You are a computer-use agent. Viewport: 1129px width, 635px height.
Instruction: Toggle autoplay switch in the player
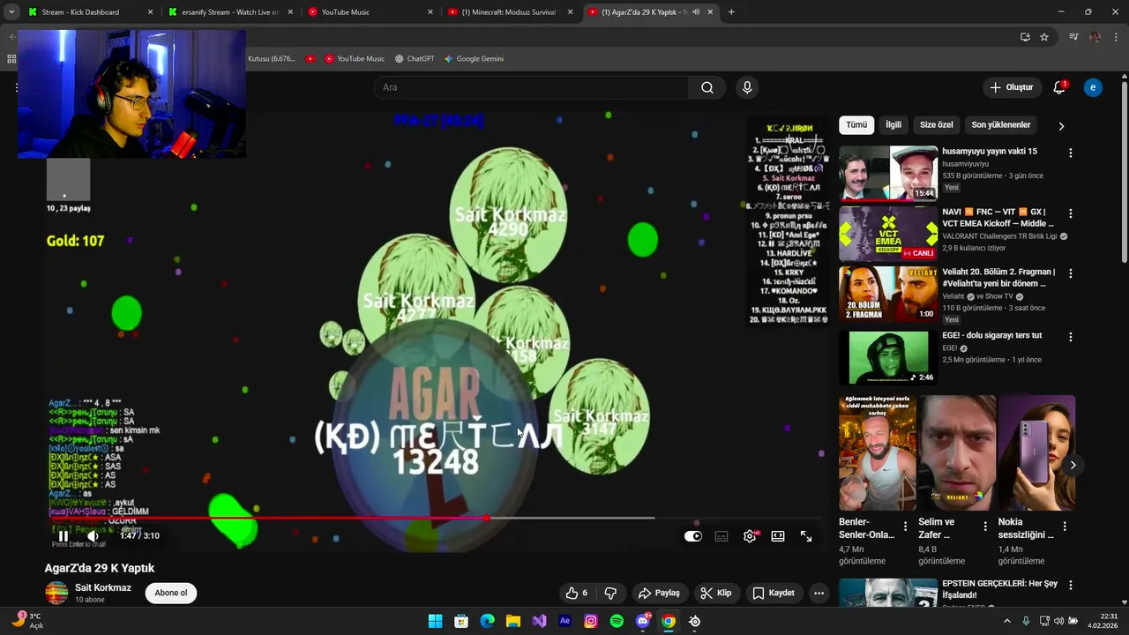coord(693,536)
